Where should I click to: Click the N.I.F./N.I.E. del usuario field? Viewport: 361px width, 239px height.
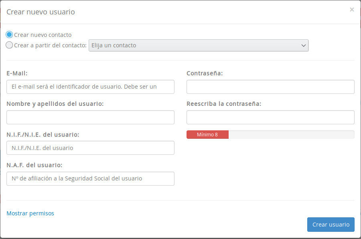90,148
